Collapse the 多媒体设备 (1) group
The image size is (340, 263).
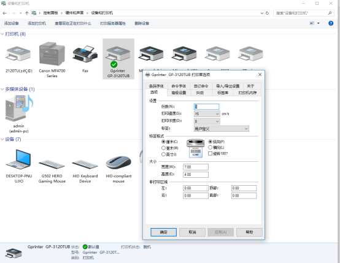click(2, 89)
